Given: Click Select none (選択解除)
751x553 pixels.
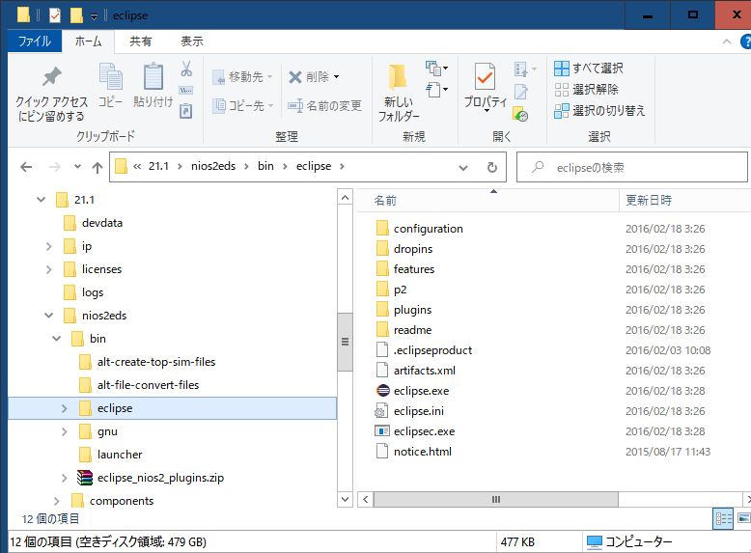Looking at the screenshot, I should point(586,89).
